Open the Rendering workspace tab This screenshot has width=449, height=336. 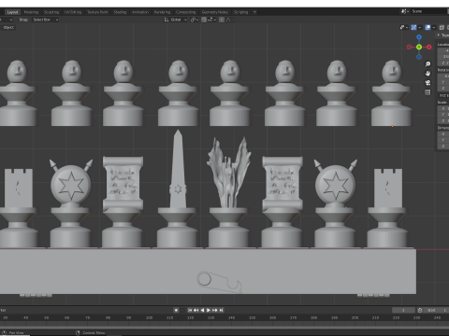[162, 12]
